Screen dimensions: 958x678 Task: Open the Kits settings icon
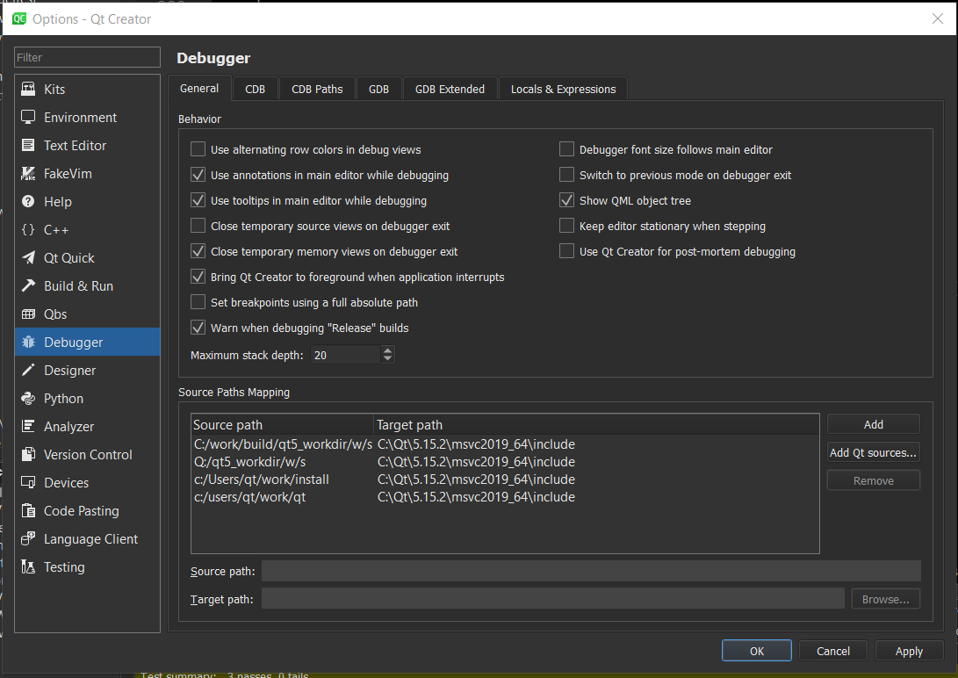tap(28, 90)
